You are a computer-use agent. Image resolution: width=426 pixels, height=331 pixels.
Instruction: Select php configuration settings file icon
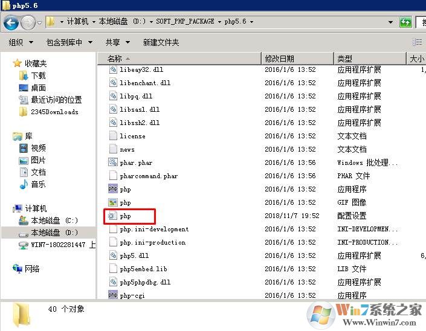pos(112,216)
